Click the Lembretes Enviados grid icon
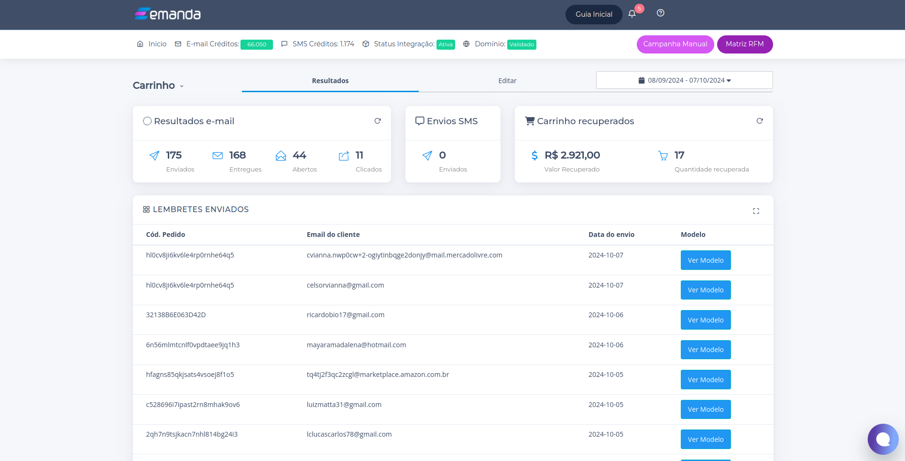The image size is (905, 461). (x=146, y=209)
